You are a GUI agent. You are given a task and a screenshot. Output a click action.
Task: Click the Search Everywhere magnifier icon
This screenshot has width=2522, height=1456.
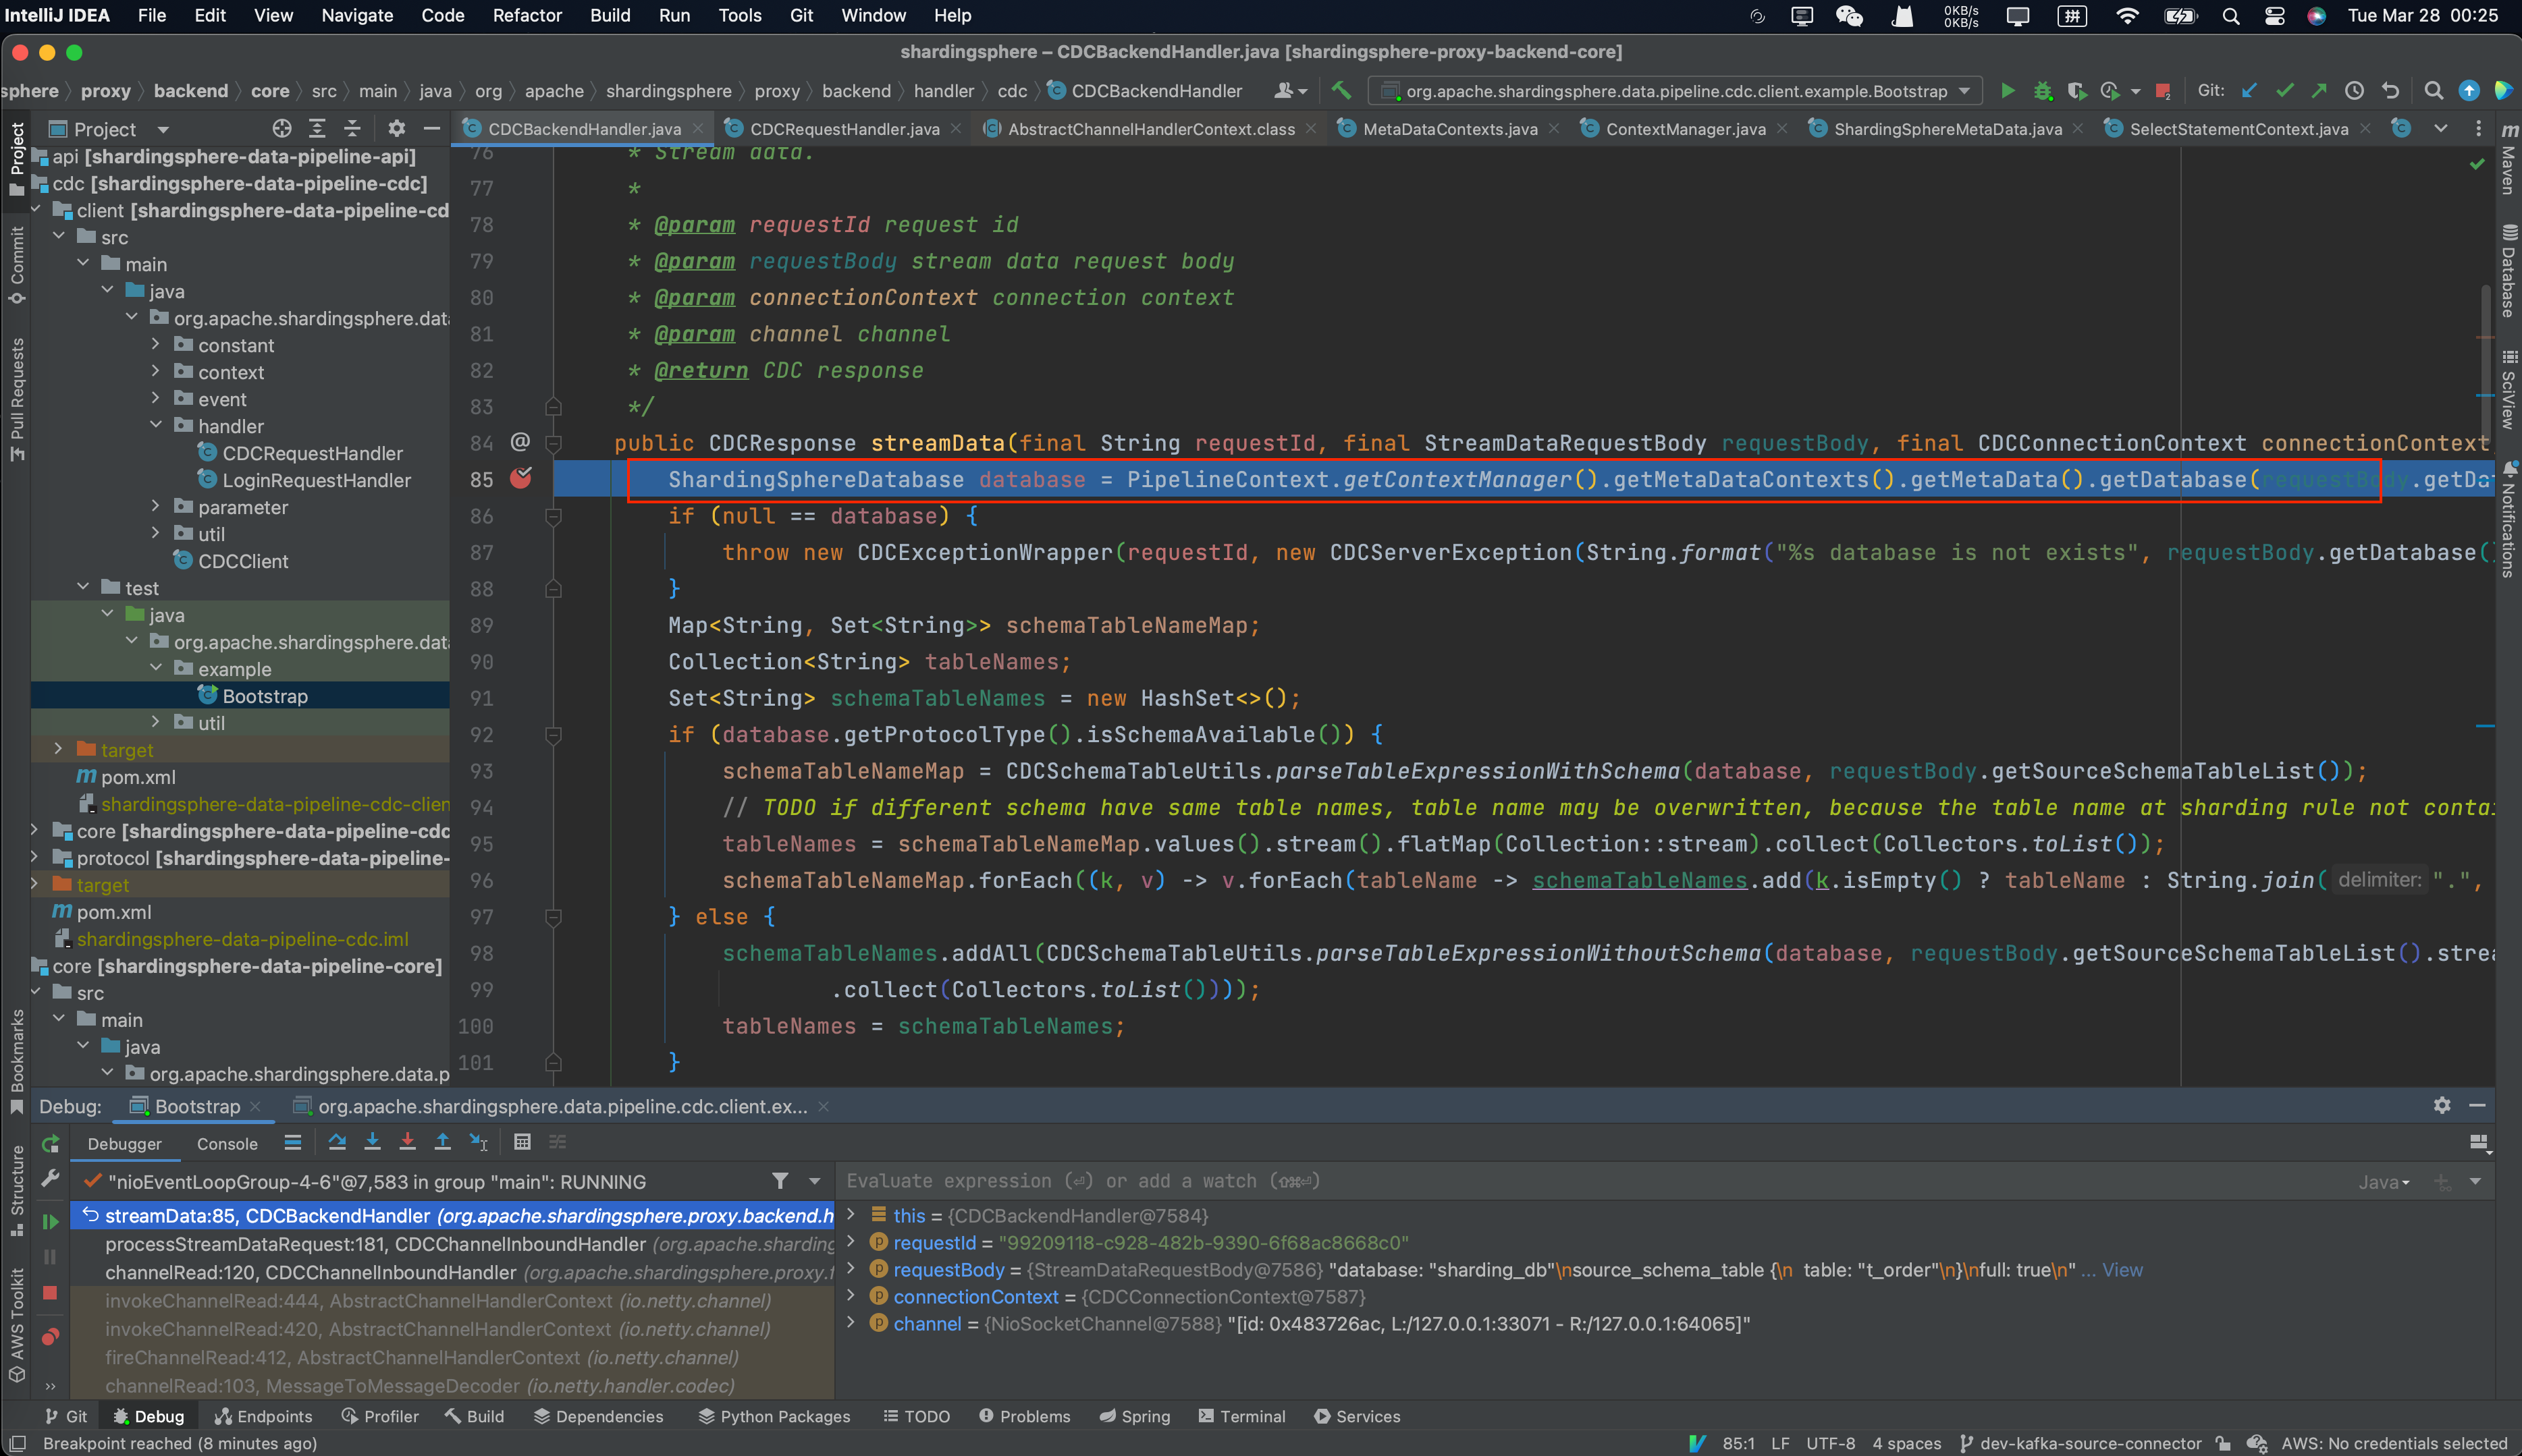click(2434, 90)
